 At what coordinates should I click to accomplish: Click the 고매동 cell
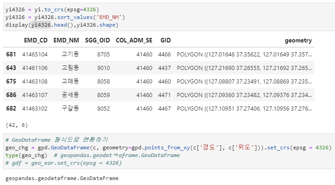click(x=70, y=81)
